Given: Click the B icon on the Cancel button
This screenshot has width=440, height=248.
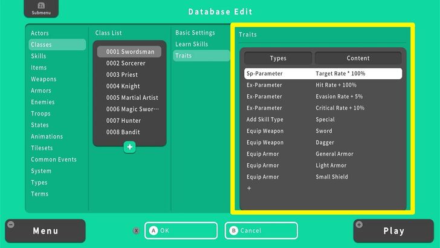Looking at the screenshot, I should point(233,230).
